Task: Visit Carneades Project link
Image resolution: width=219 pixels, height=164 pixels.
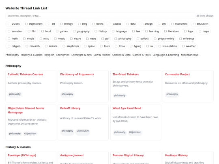Action: pos(177,75)
